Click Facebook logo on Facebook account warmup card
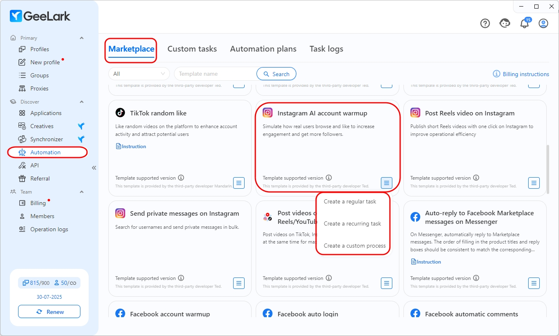Viewport: 559px width, 336px height. tap(120, 313)
